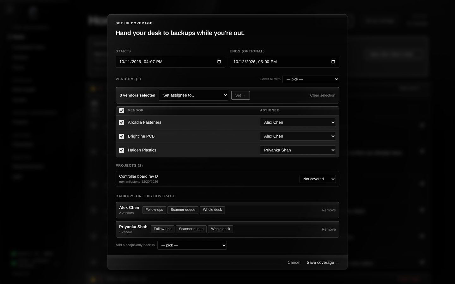Remove Priyanka Shah from backups
The image size is (455, 284).
click(x=329, y=229)
